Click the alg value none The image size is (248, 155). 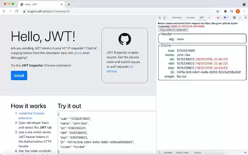pyautogui.click(x=180, y=39)
